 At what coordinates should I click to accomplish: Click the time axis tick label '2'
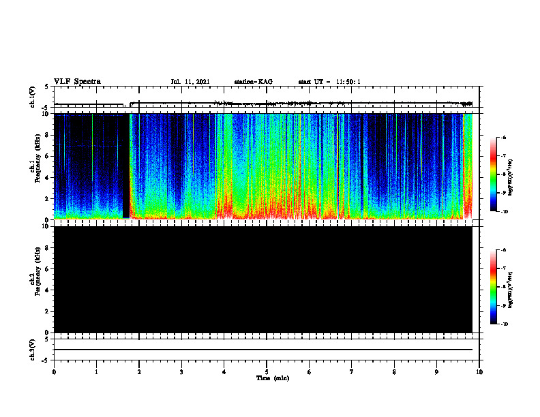point(139,372)
